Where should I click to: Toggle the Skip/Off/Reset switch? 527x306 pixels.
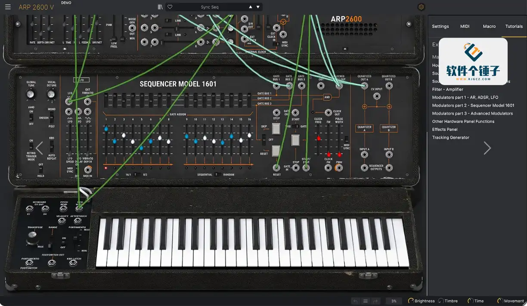(x=264, y=139)
